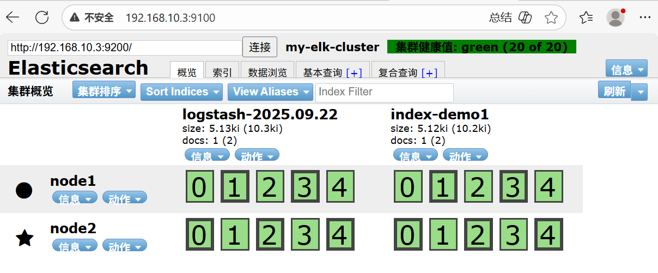
Task: Click the logstash-2025.09.22 index title
Action: click(x=260, y=114)
